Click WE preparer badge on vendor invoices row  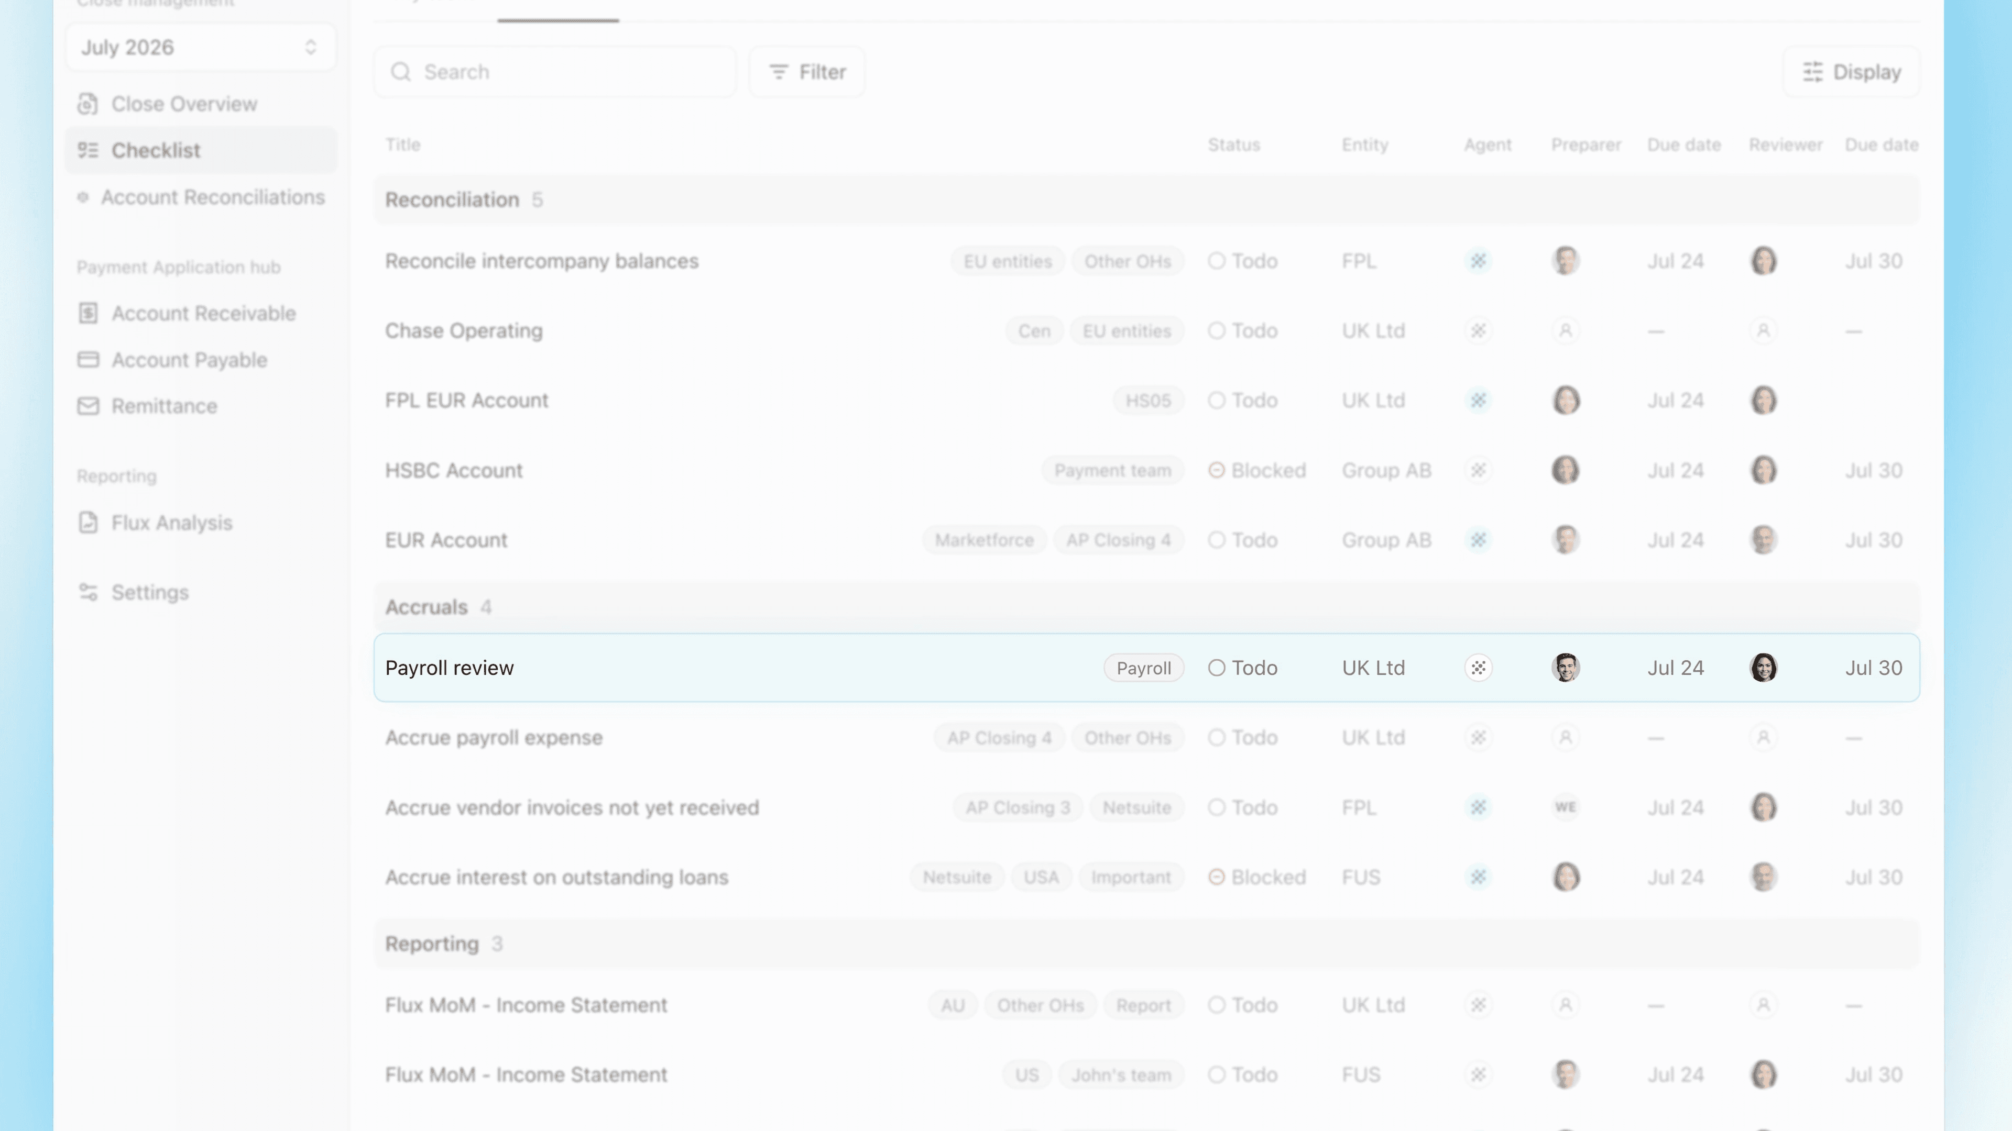(x=1565, y=807)
